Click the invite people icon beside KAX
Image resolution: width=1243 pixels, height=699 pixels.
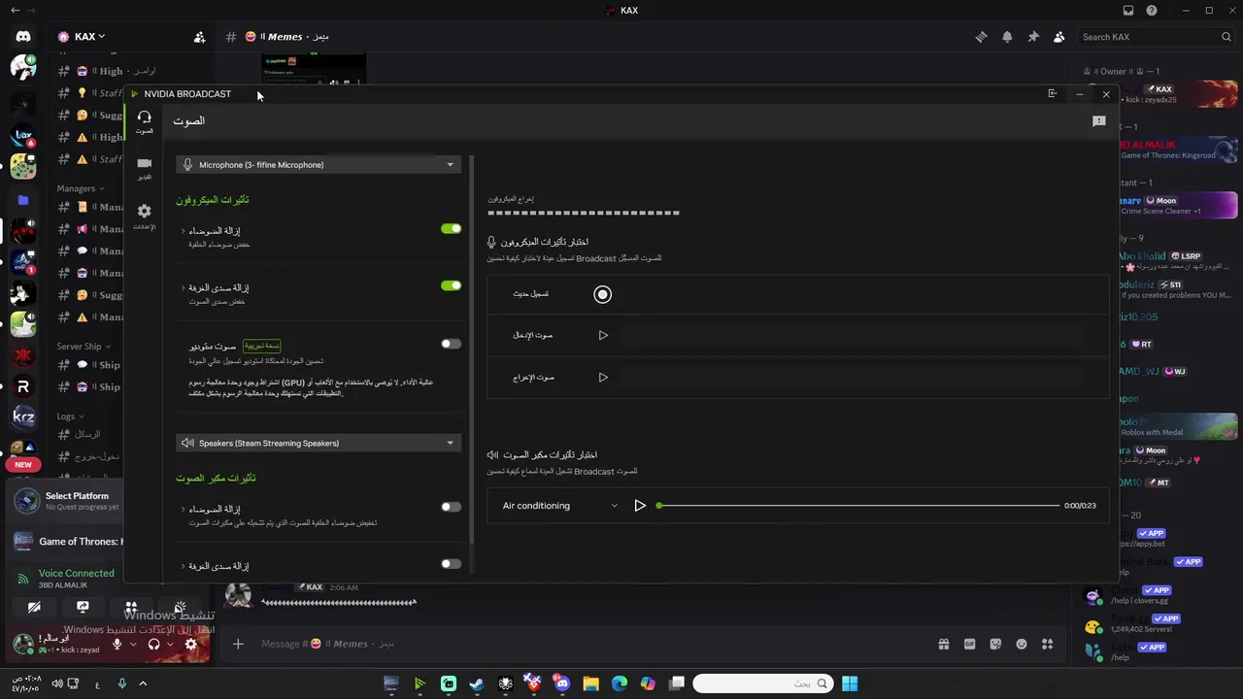point(199,37)
